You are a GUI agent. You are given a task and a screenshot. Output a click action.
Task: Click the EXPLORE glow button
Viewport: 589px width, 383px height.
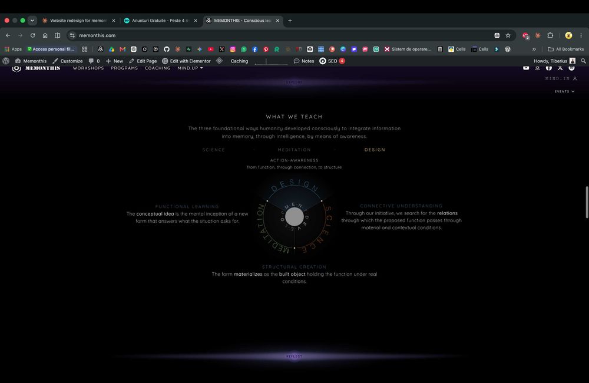(294, 82)
